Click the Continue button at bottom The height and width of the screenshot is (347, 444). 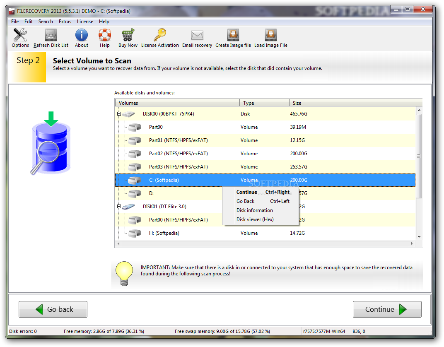pyautogui.click(x=387, y=309)
